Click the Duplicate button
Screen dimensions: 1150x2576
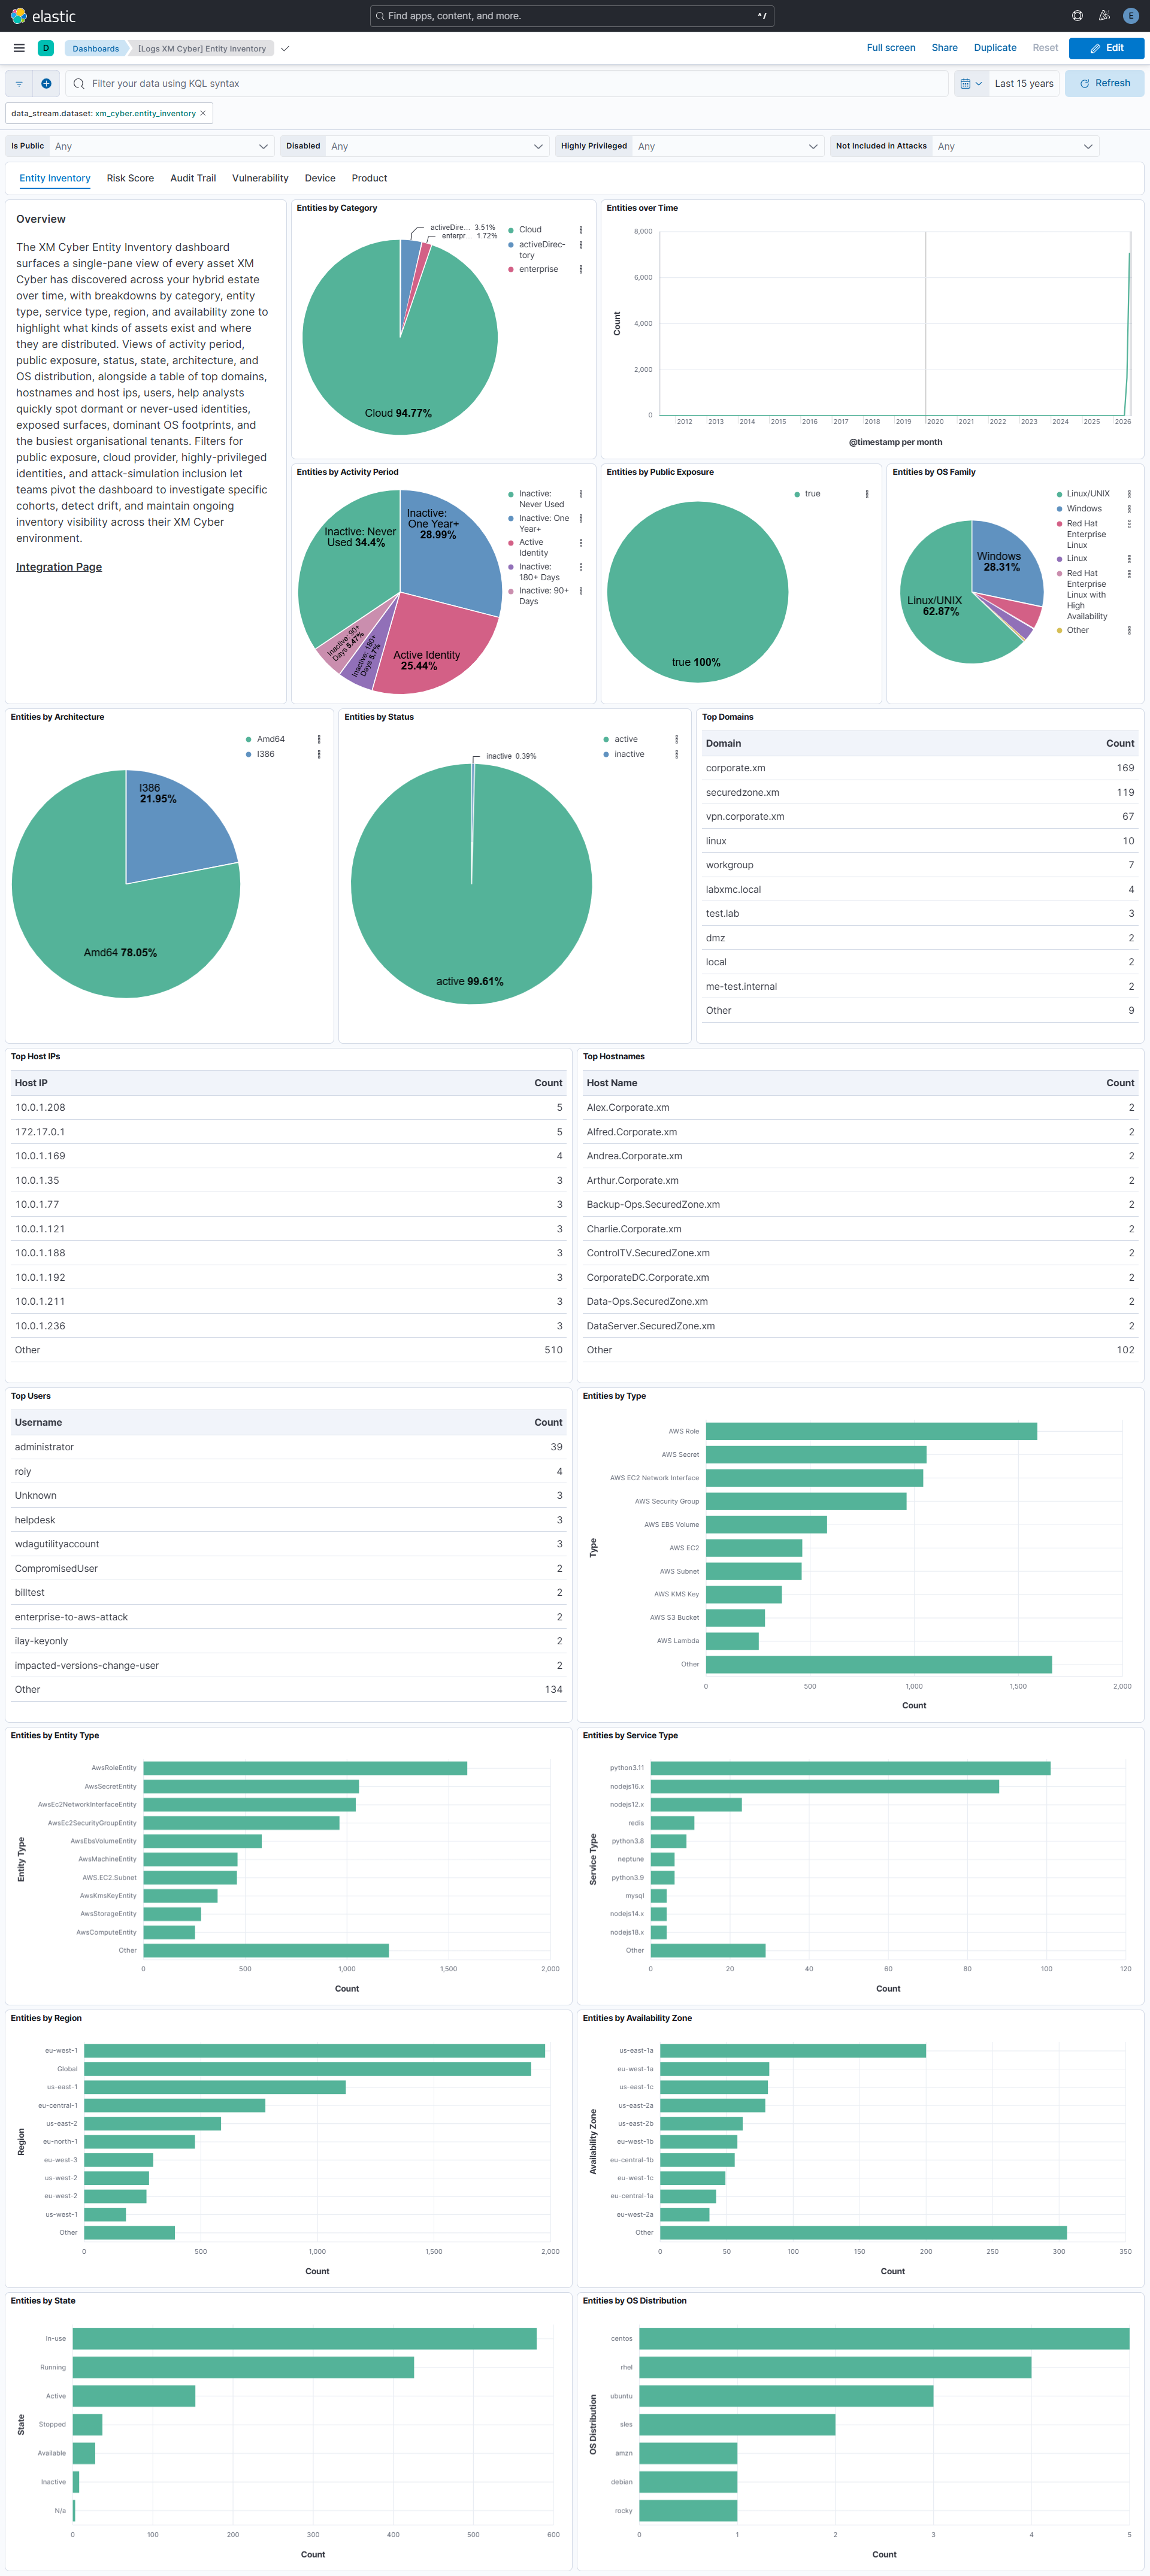995,48
